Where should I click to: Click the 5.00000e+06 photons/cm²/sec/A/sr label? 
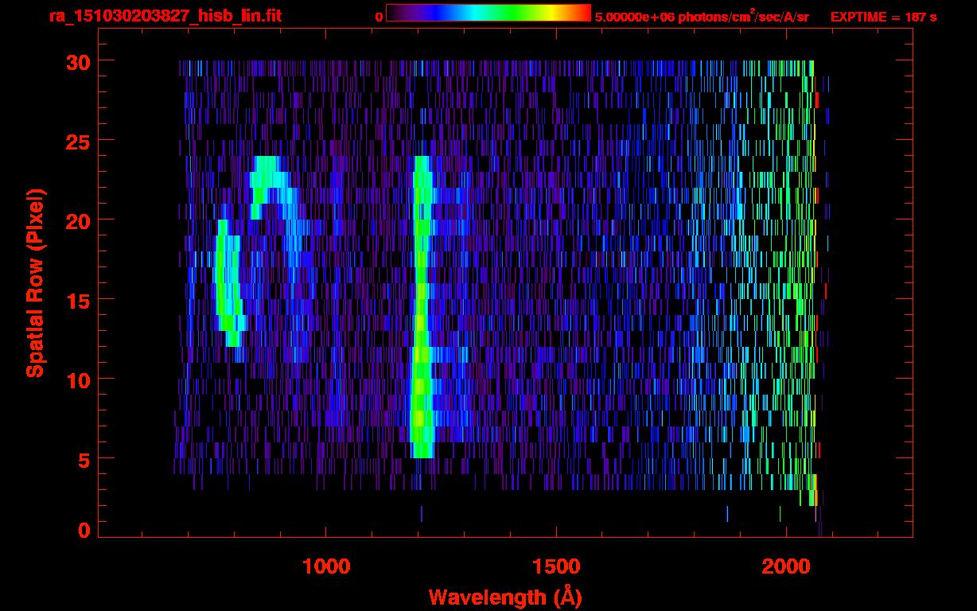click(703, 17)
